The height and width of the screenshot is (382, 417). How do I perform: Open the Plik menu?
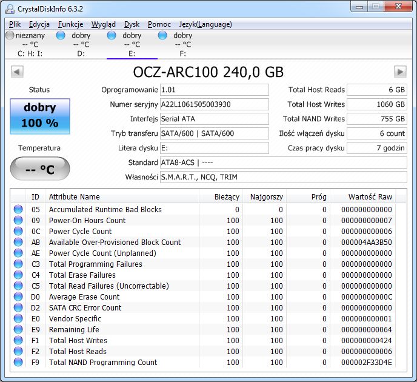(x=15, y=24)
